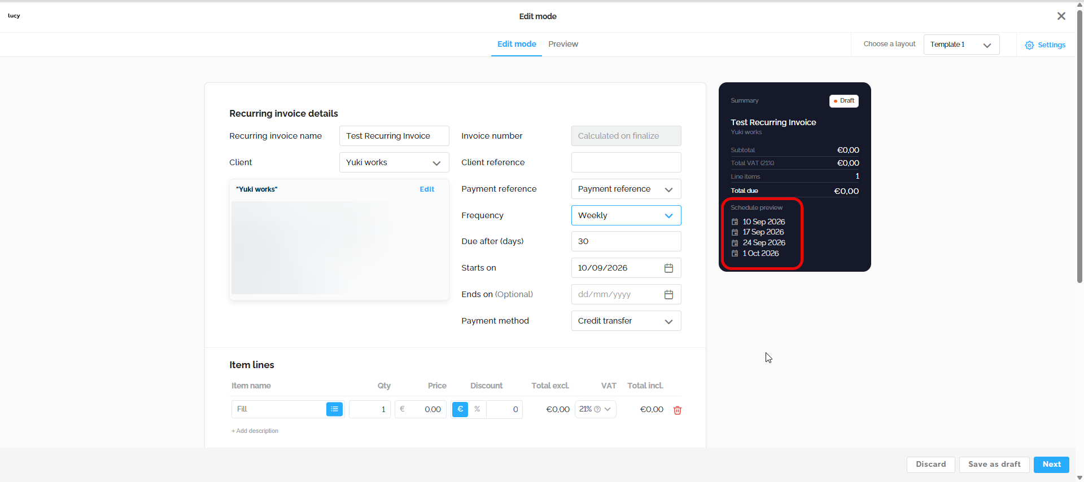
Task: Click the Due after (days) input field
Action: (x=626, y=241)
